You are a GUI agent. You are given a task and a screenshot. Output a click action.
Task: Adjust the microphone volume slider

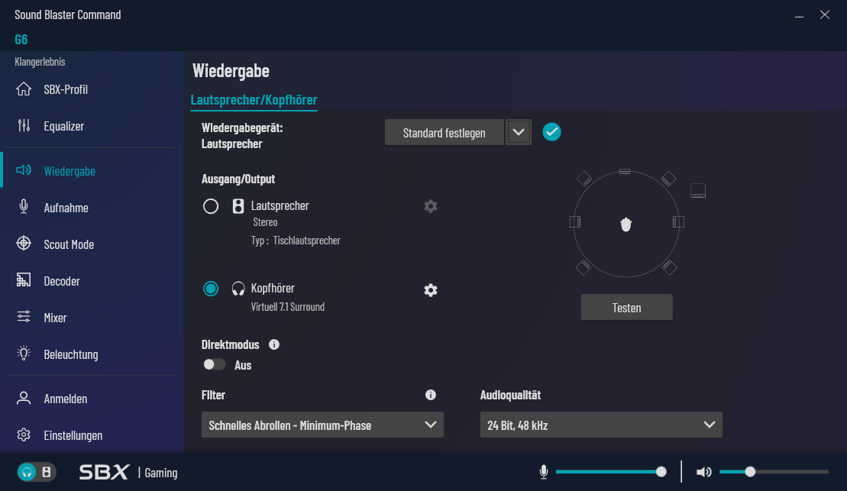[x=610, y=472]
